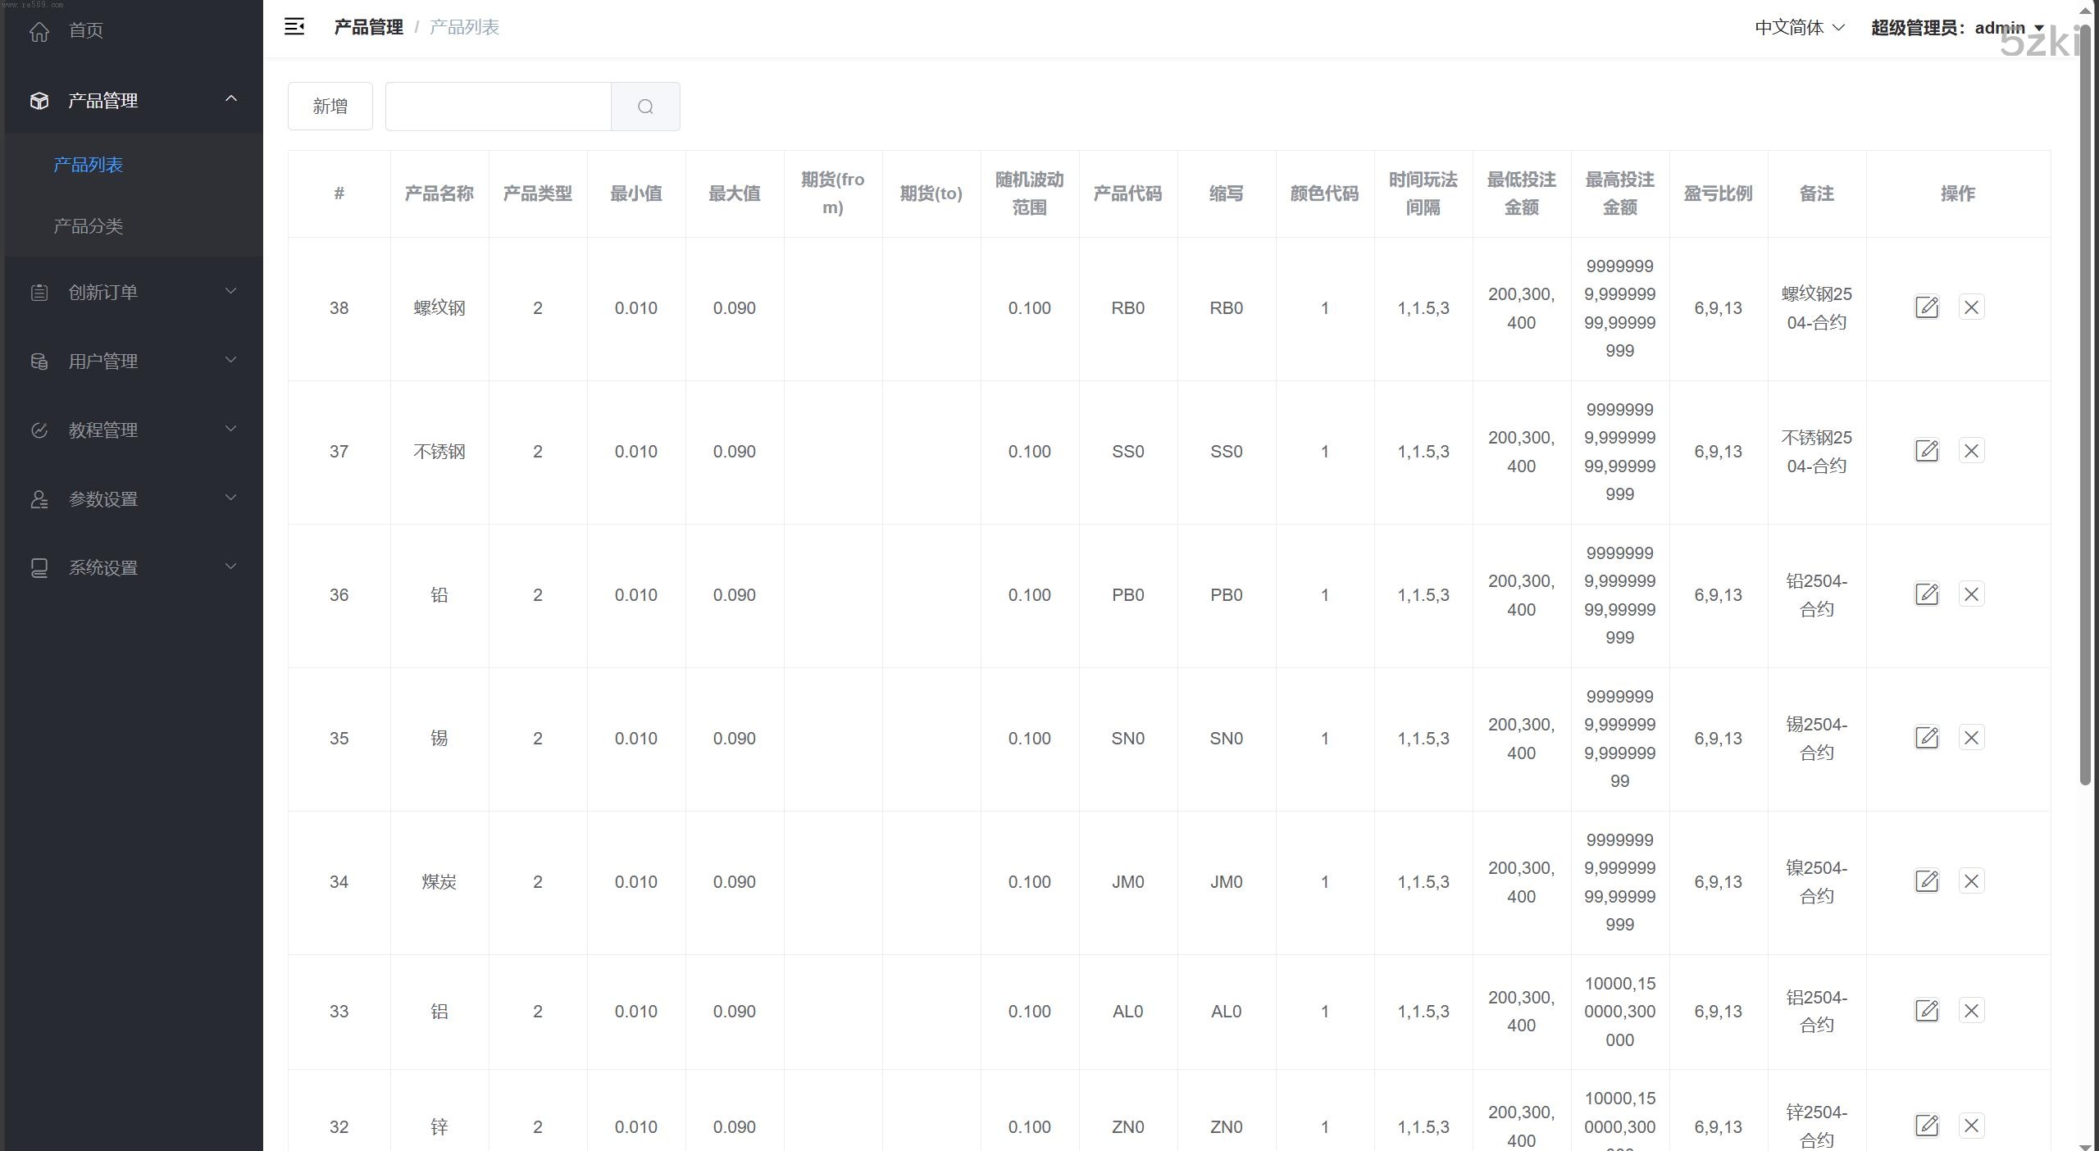Edit the 煤炭 product row
Viewport: 2099px width, 1151px height.
[1926, 881]
